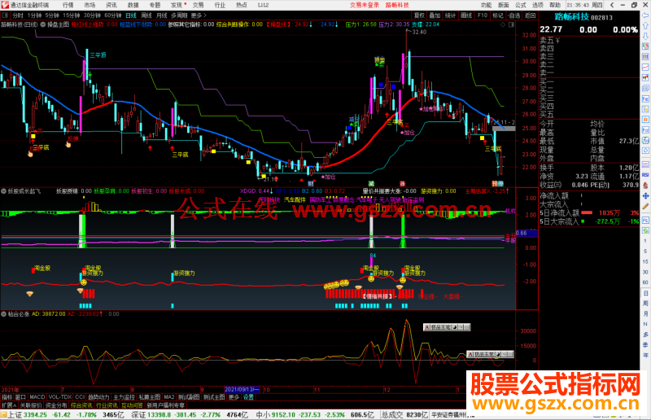Open the 行情 menu
Image resolution: width=651 pixels, height=420 pixels.
tap(68, 5)
